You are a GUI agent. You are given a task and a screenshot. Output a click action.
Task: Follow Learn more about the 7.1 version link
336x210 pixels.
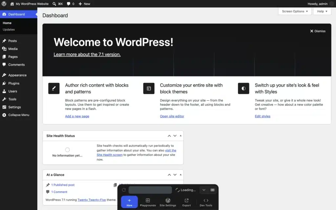87,54
